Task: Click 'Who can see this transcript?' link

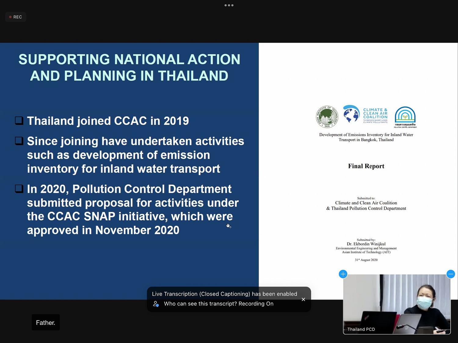Action: pos(200,304)
